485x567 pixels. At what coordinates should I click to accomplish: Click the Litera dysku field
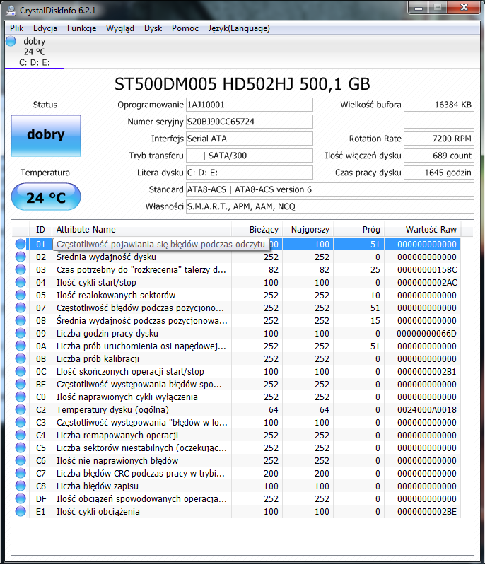pyautogui.click(x=249, y=173)
